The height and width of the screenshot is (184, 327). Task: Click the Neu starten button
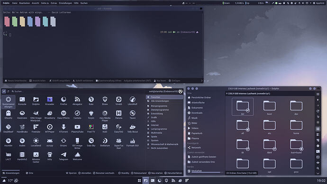point(155,173)
